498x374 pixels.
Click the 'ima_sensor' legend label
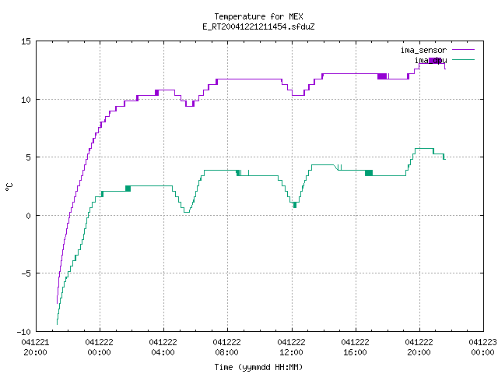tap(423, 50)
